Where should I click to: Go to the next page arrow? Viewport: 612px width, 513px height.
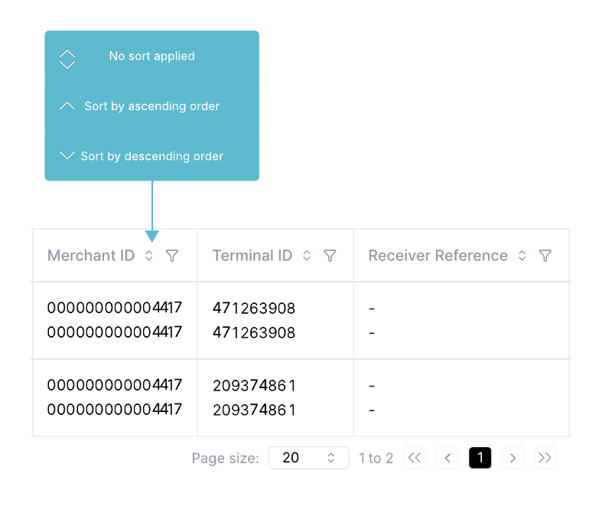point(513,458)
